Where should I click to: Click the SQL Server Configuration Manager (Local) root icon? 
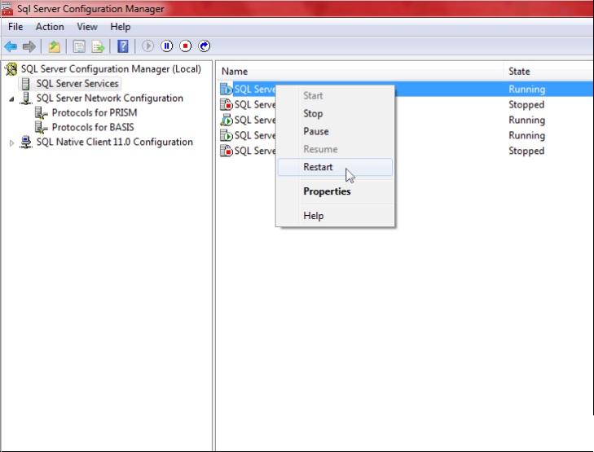11,69
